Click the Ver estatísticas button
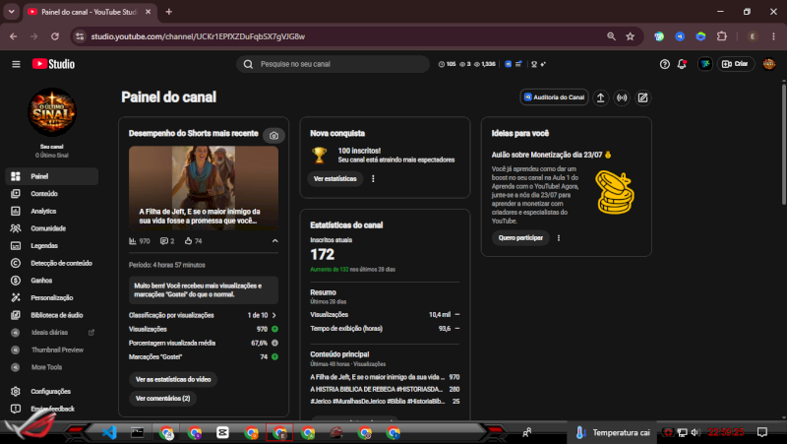This screenshot has height=444, width=787. (x=335, y=179)
